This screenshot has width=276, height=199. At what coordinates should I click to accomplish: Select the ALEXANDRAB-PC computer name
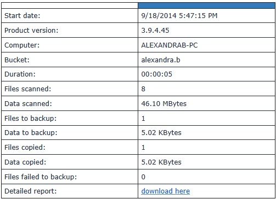click(170, 45)
